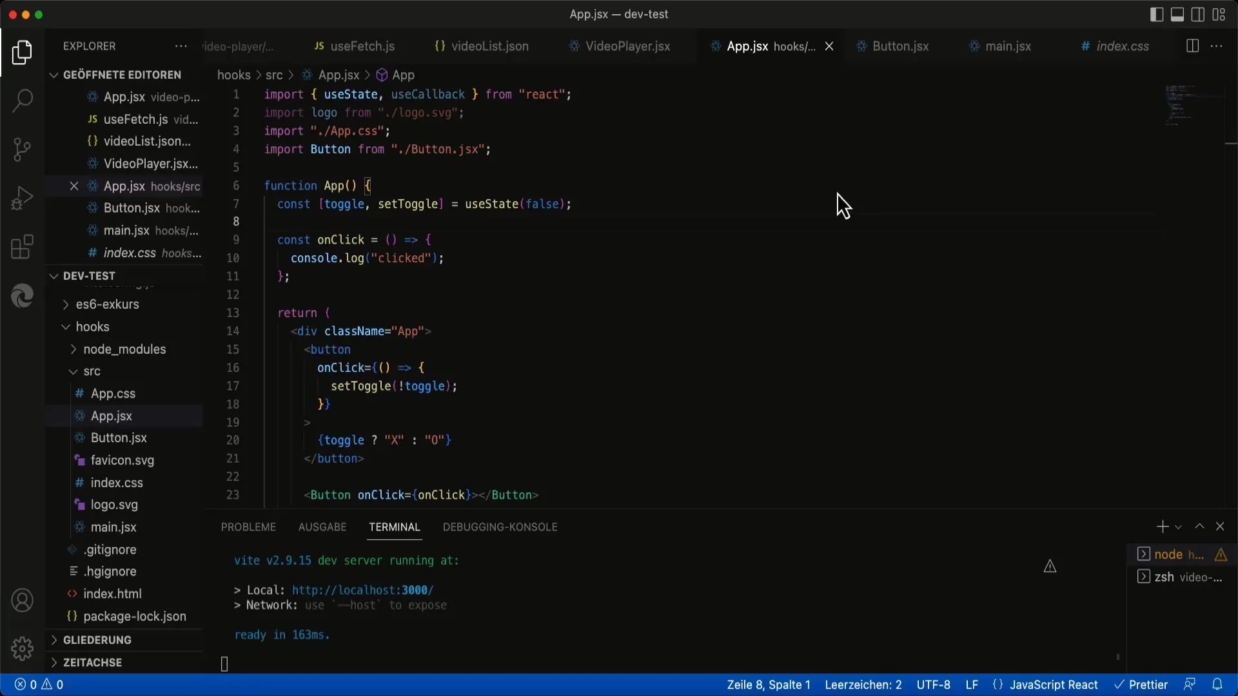Maximize the panel with the up chevron
Image resolution: width=1238 pixels, height=696 pixels.
pyautogui.click(x=1199, y=527)
